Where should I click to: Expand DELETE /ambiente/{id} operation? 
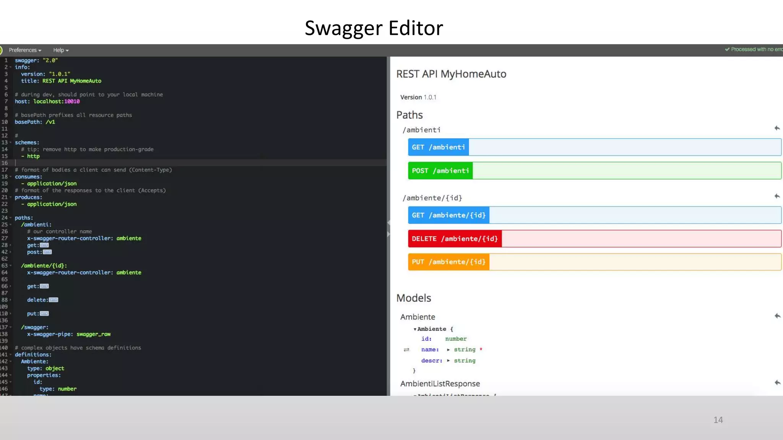(x=595, y=239)
